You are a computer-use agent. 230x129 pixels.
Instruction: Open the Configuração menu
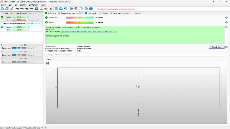[34, 5]
